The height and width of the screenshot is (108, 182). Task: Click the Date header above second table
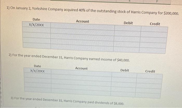37,66
